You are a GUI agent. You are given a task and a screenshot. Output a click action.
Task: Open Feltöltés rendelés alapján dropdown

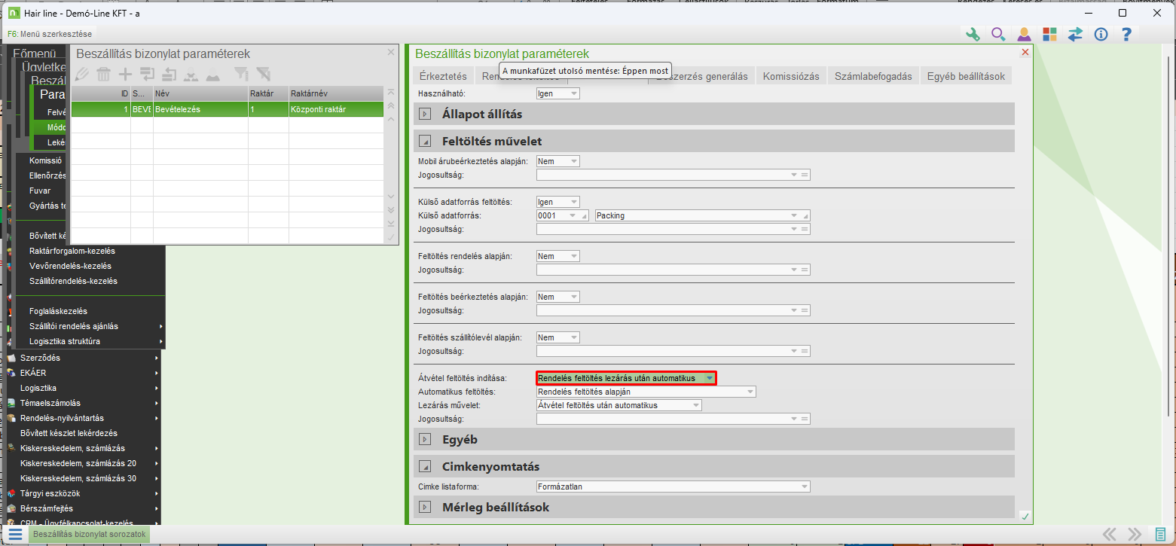[x=574, y=256]
